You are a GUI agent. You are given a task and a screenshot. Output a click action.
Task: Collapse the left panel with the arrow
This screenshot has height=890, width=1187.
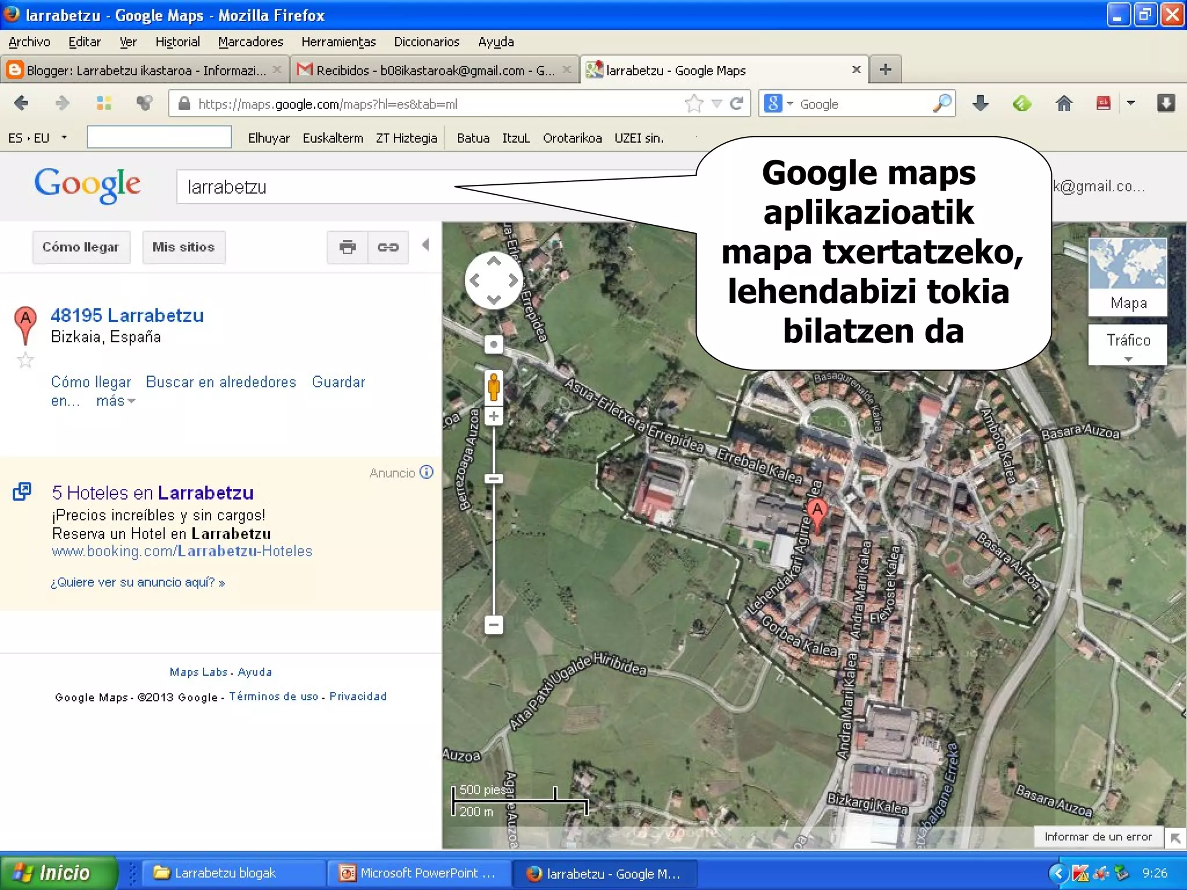tap(426, 245)
